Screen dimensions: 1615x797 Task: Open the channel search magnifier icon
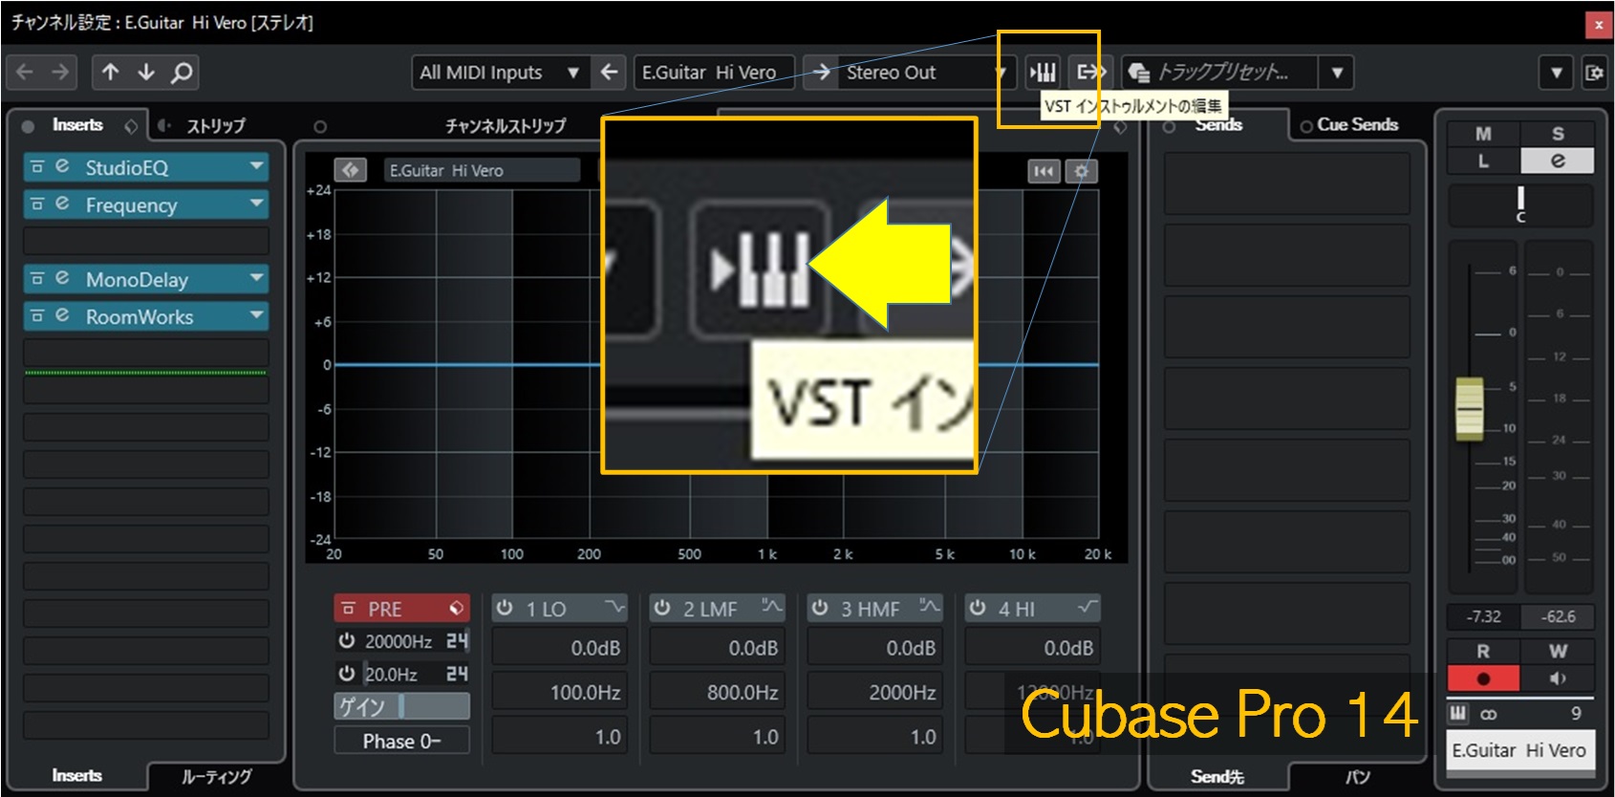tap(181, 72)
